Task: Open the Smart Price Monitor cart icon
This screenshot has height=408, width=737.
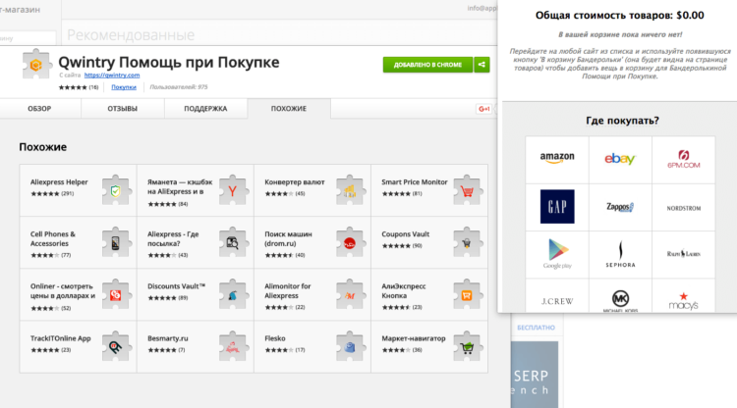Action: (467, 190)
